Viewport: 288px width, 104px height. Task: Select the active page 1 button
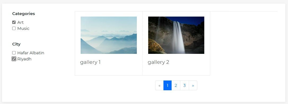click(x=168, y=85)
